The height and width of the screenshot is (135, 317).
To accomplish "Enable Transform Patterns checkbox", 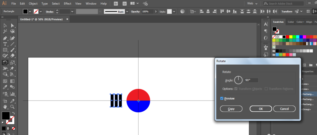I will click(x=266, y=89).
